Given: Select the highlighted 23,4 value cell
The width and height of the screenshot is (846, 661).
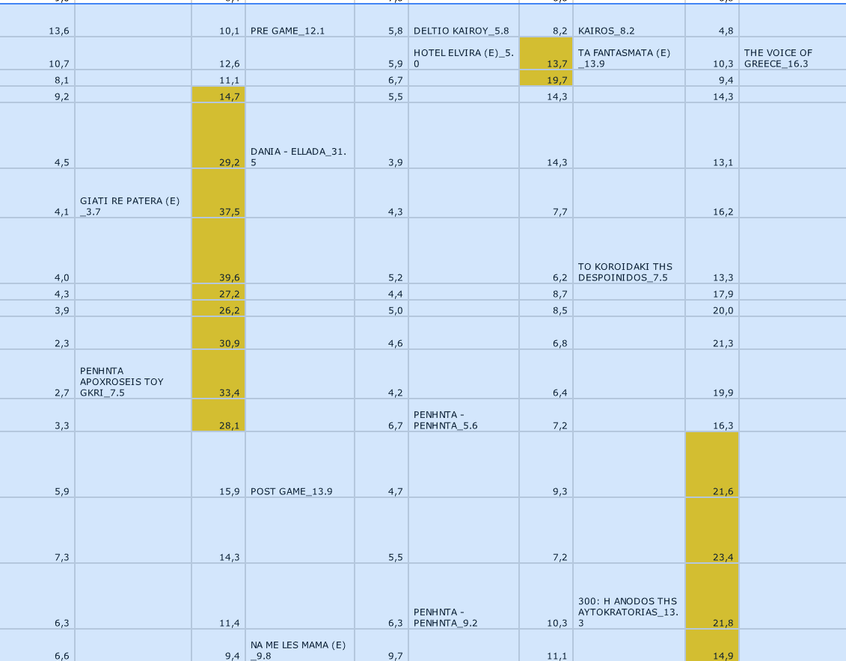Looking at the screenshot, I should point(711,530).
